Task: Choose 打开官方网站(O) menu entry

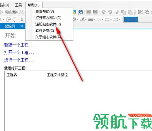Action: tap(48, 18)
